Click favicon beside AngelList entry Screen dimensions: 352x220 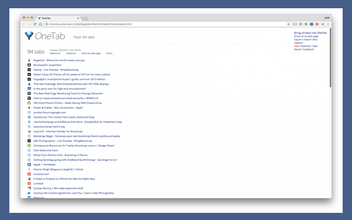pos(29,60)
